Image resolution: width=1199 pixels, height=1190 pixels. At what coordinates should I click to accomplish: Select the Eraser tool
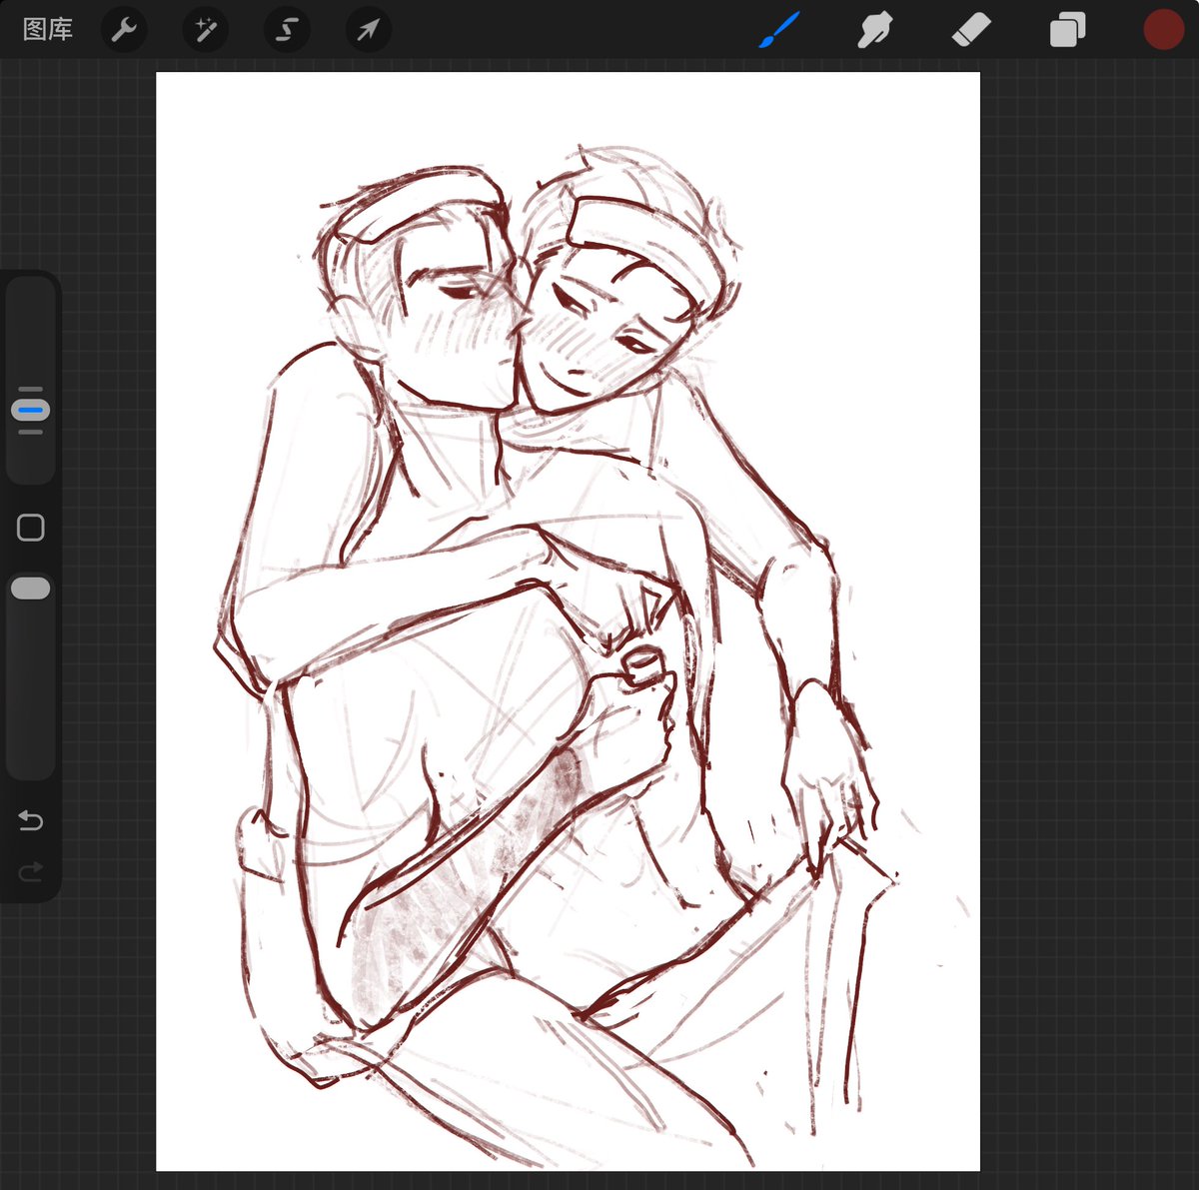tap(971, 30)
